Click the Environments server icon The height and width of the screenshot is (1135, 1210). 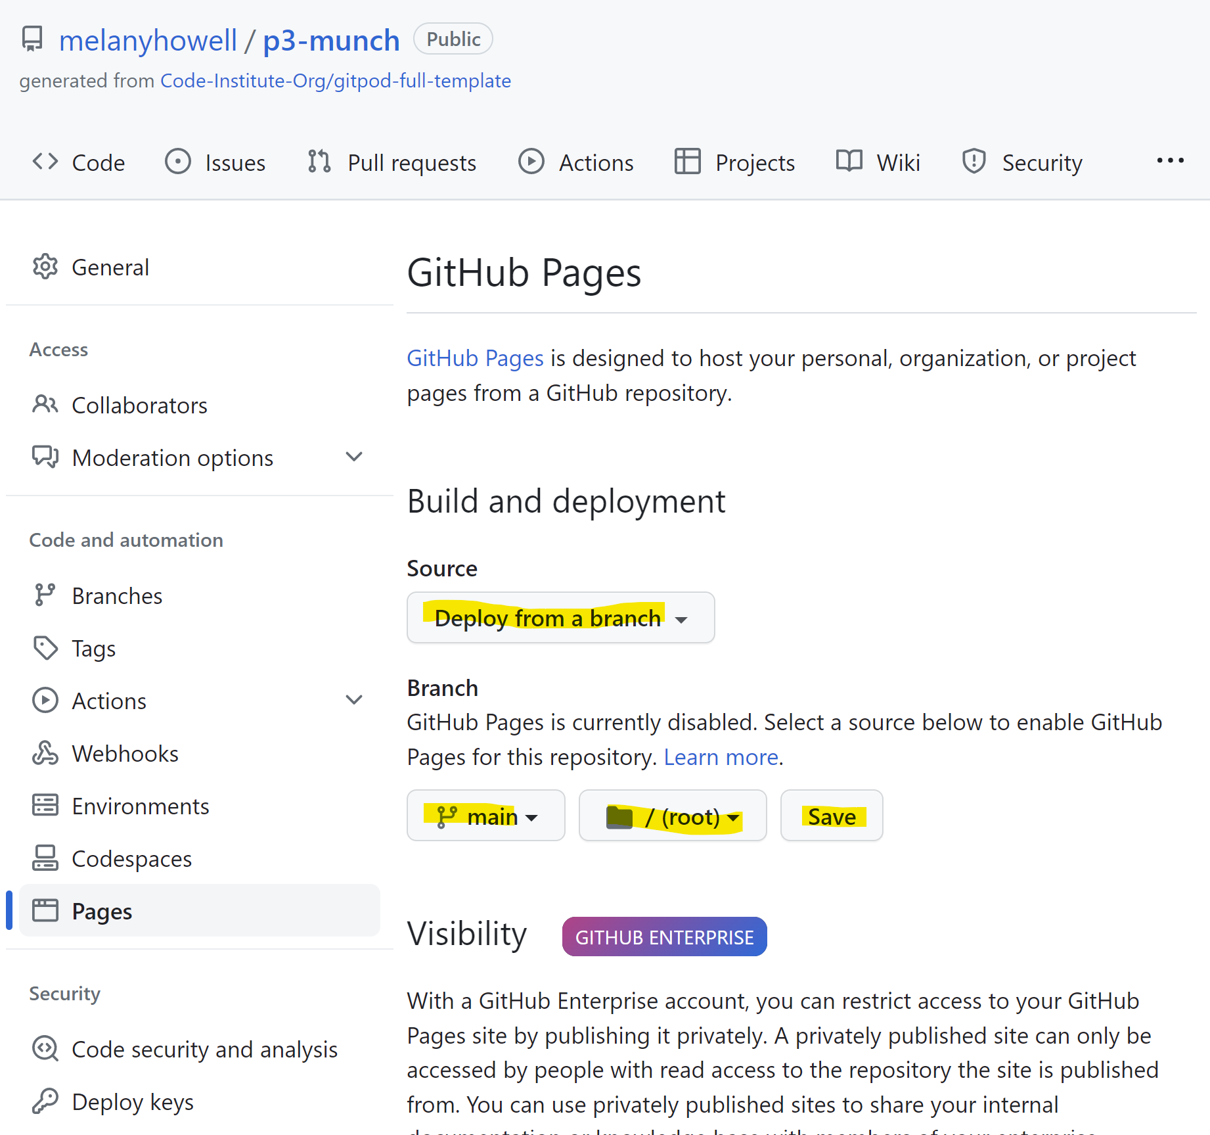tap(45, 806)
